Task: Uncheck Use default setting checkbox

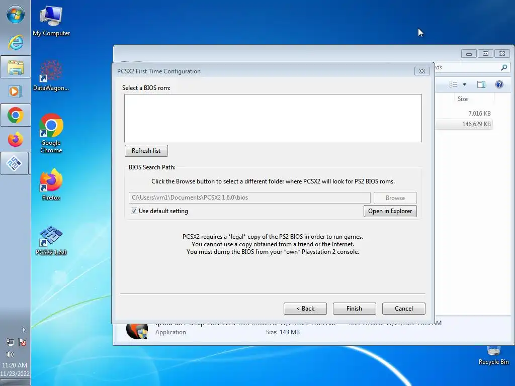Action: tap(134, 211)
